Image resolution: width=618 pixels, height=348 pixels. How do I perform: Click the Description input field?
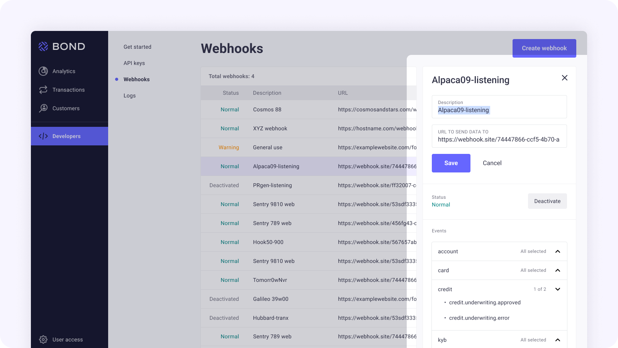pos(499,107)
